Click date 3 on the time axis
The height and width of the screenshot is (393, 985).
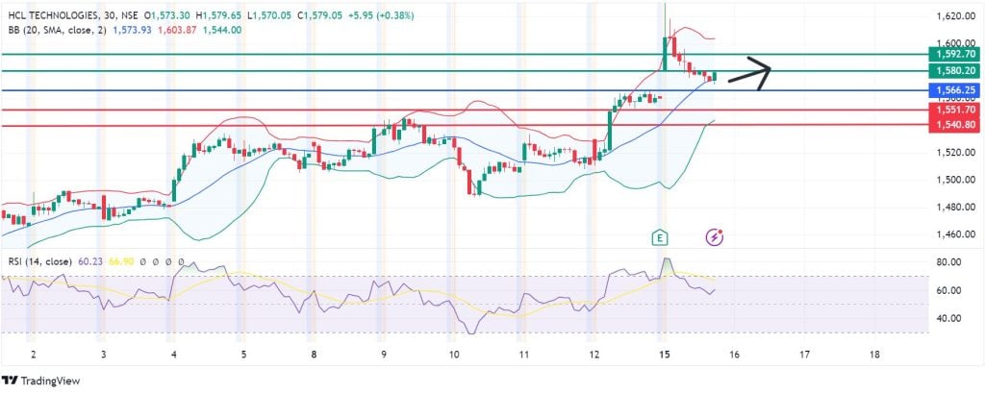click(x=103, y=355)
